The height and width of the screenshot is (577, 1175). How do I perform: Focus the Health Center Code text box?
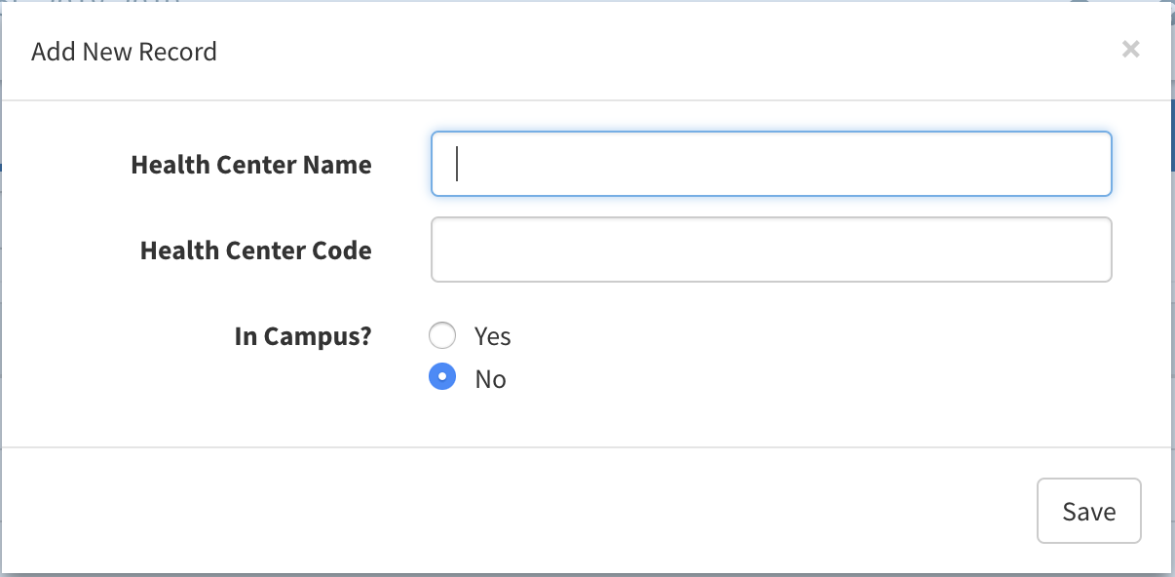tap(771, 250)
